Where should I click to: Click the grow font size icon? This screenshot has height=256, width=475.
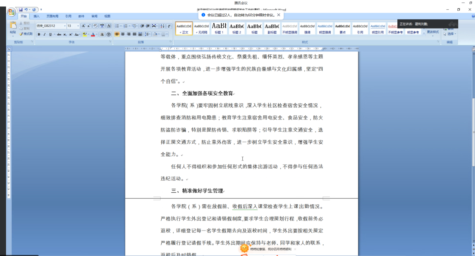(x=83, y=26)
